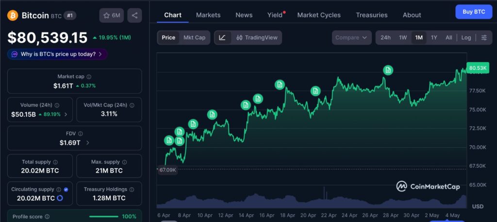Click the Profile score progress bar
Image resolution: width=497 pixels, height=222 pixels.
point(104,217)
